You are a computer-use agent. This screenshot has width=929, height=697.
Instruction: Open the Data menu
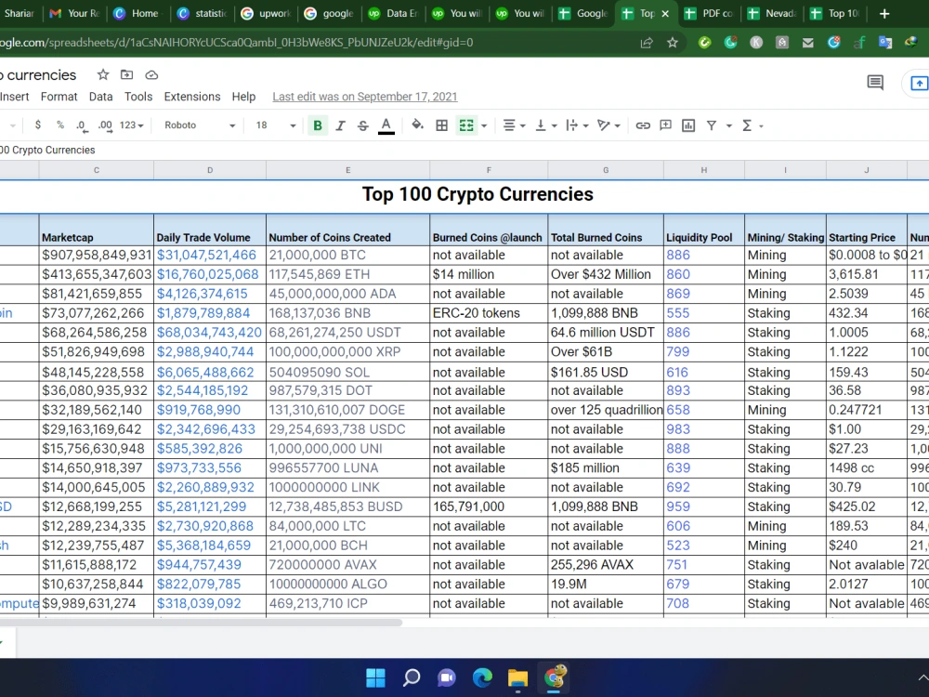pos(100,97)
